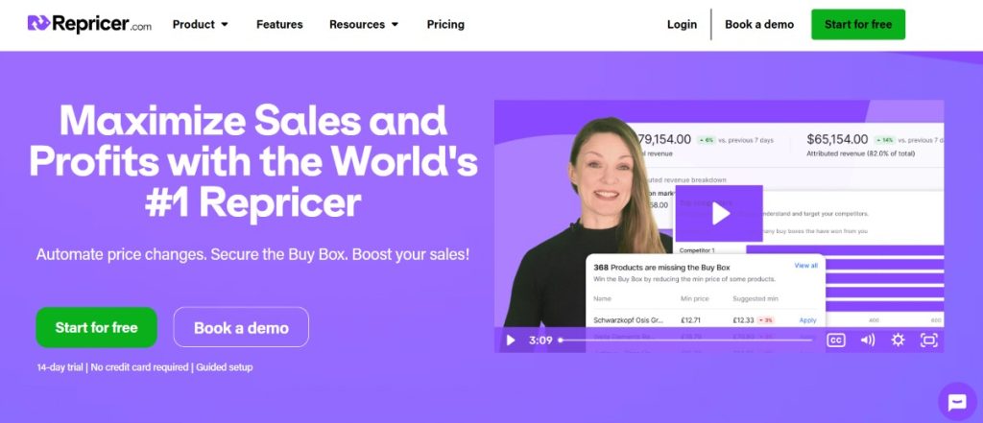The image size is (983, 423).
Task: Open the Product dropdown menu
Action: coord(200,24)
